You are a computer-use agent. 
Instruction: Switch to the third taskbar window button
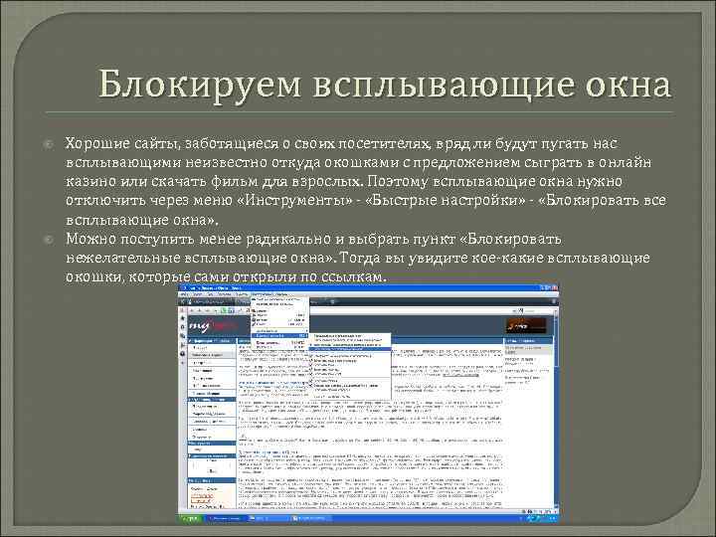[310, 519]
